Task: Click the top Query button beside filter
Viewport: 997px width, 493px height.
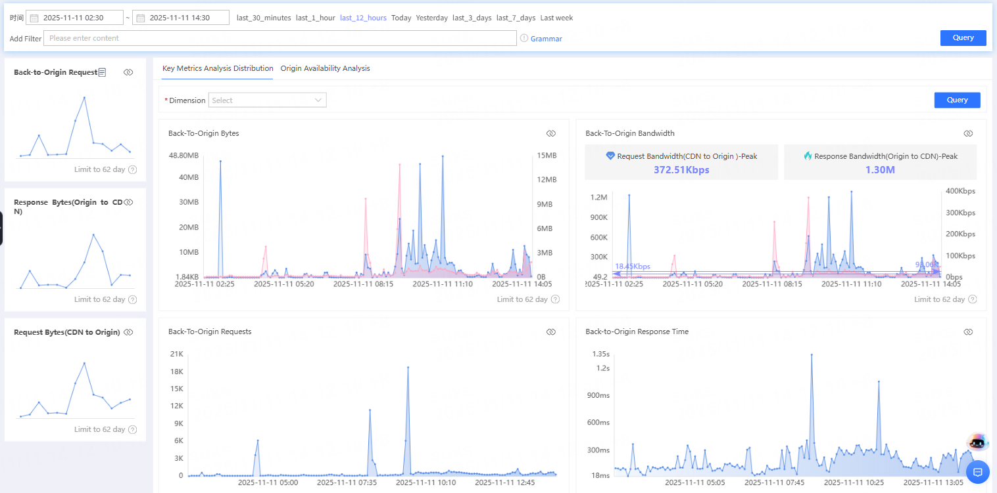Action: pyautogui.click(x=963, y=38)
